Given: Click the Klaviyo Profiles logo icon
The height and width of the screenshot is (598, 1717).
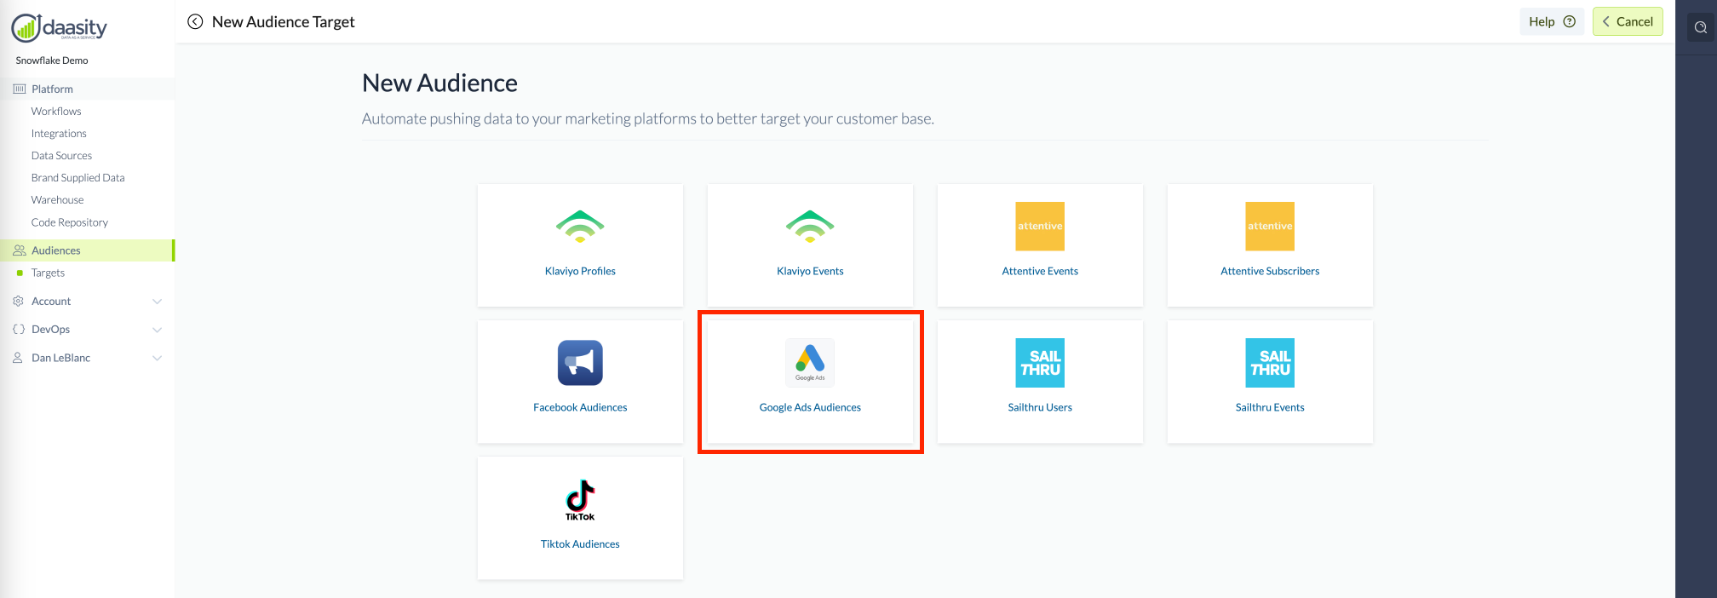Looking at the screenshot, I should click(580, 227).
